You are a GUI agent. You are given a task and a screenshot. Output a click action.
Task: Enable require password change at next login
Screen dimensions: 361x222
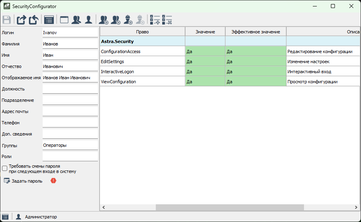click(x=5, y=169)
